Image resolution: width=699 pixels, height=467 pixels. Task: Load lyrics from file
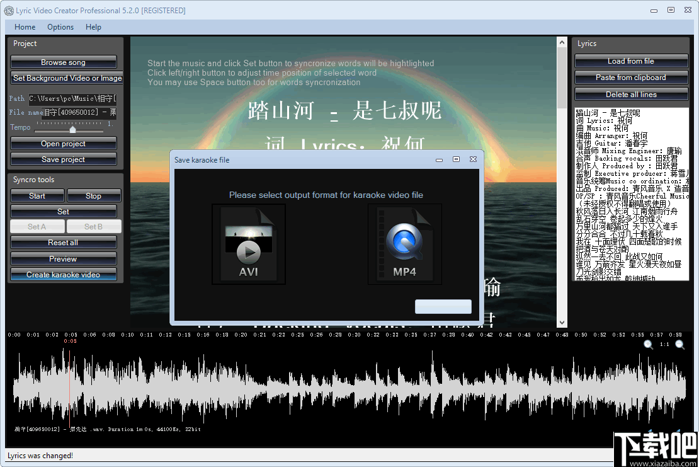coord(630,61)
